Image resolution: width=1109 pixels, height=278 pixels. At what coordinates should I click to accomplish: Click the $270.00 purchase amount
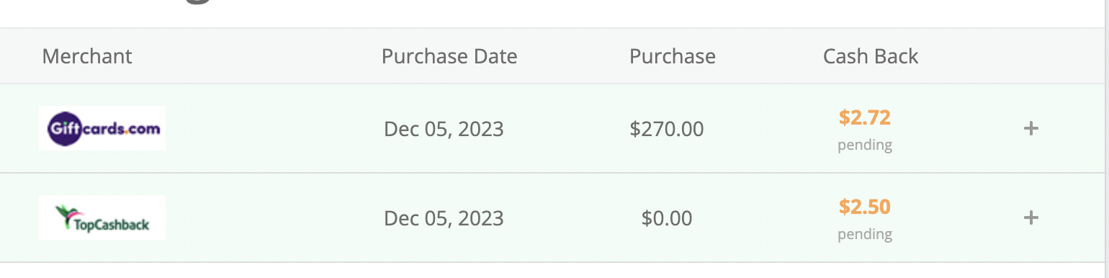click(x=667, y=129)
